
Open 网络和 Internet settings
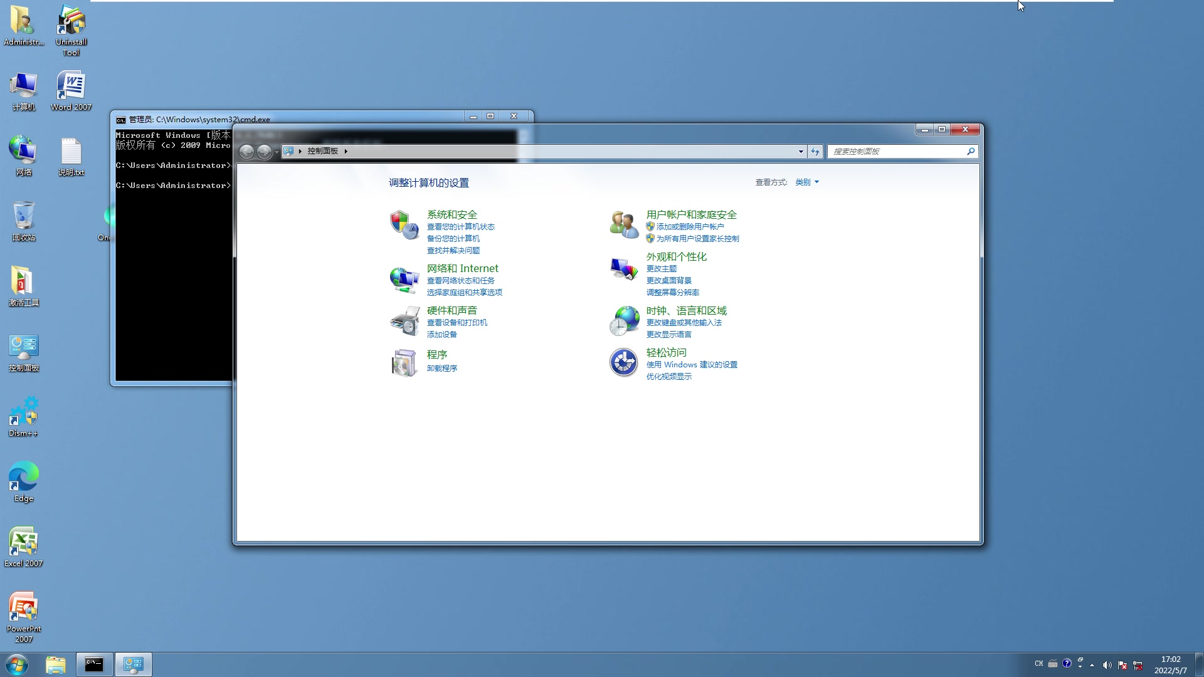[461, 268]
